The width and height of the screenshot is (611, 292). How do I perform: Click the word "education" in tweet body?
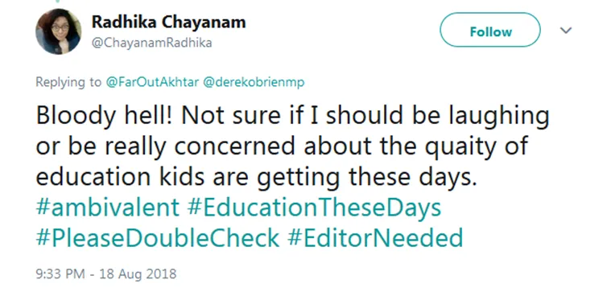point(93,176)
